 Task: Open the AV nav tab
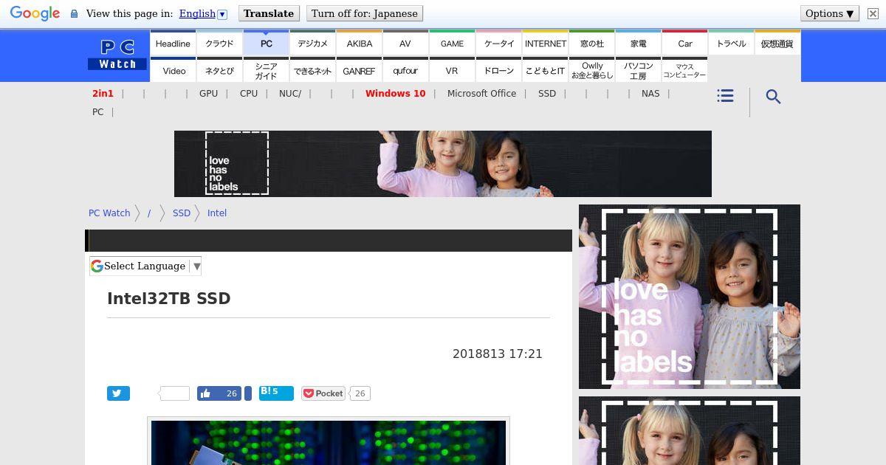click(x=405, y=43)
